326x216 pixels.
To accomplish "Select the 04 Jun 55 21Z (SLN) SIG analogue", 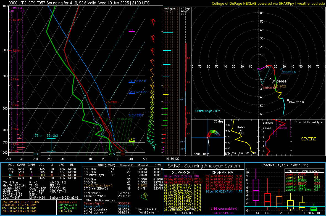I will tap(182, 176).
